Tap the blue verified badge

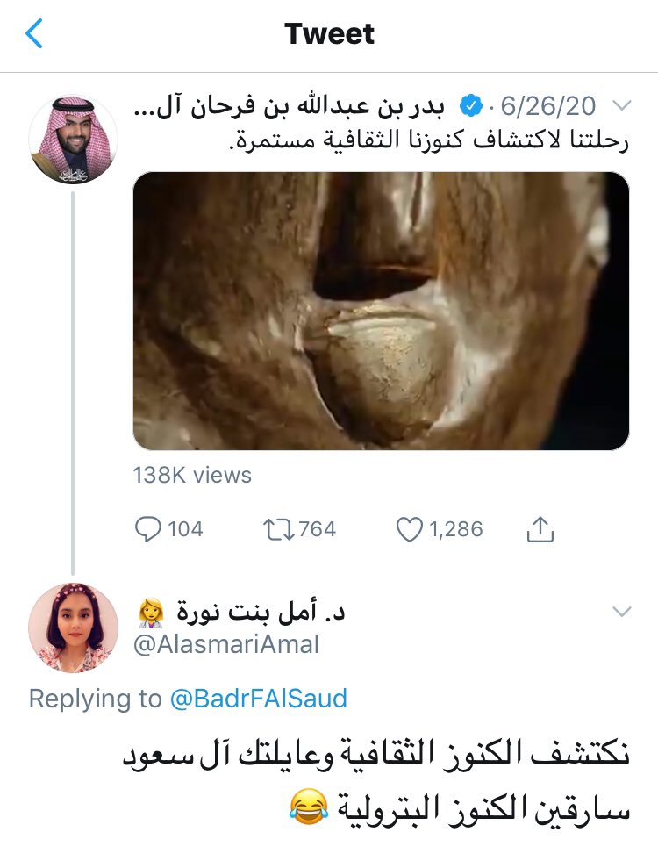pos(473,107)
